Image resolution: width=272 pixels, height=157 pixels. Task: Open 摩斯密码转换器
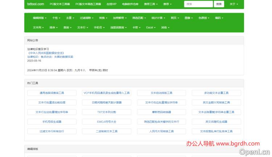(161, 112)
